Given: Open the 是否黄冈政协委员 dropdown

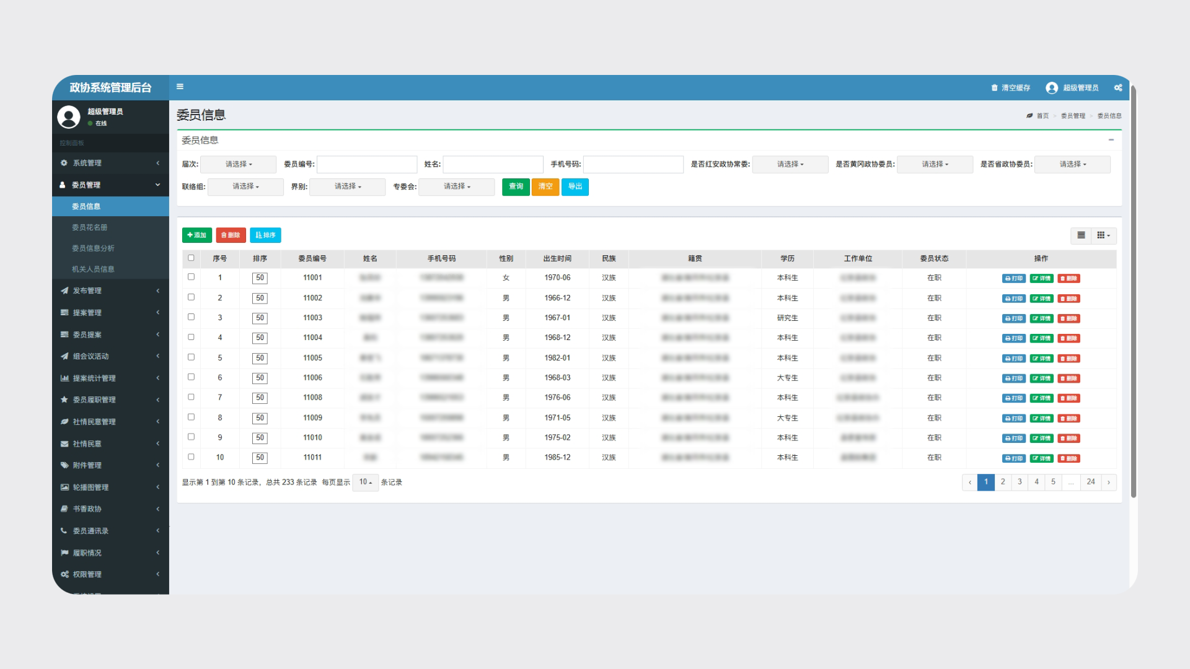Looking at the screenshot, I should (x=935, y=164).
